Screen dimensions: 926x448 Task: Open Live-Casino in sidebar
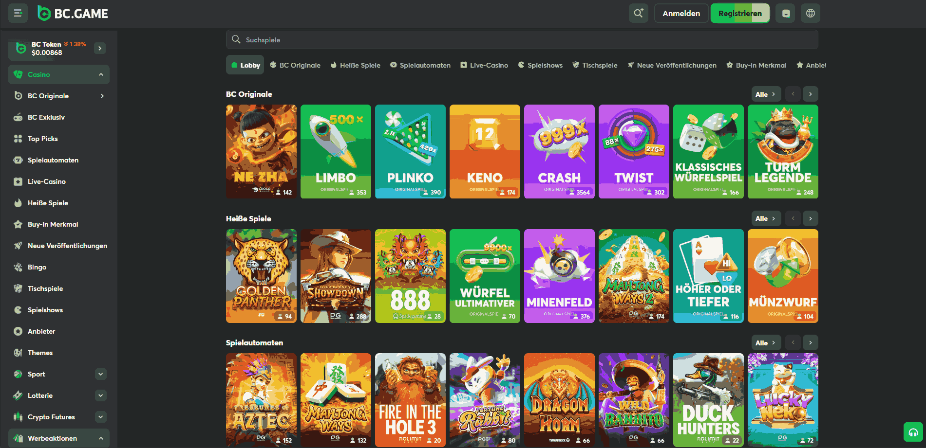coord(59,181)
